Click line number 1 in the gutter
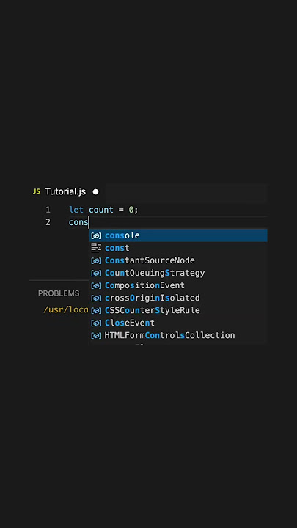Image resolution: width=297 pixels, height=528 pixels. [48, 210]
